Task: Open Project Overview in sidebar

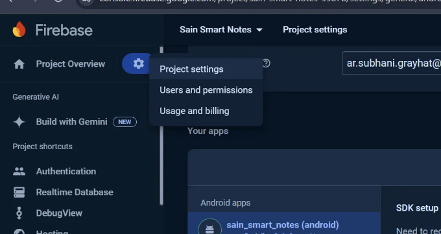Action: 71,64
